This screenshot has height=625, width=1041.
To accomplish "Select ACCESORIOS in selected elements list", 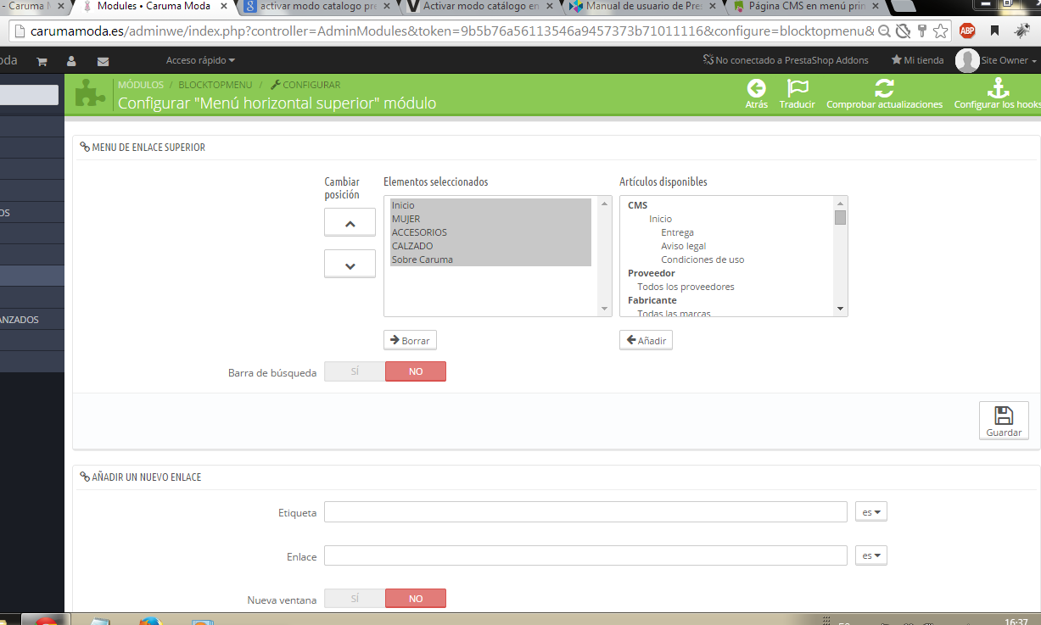I will click(x=490, y=232).
